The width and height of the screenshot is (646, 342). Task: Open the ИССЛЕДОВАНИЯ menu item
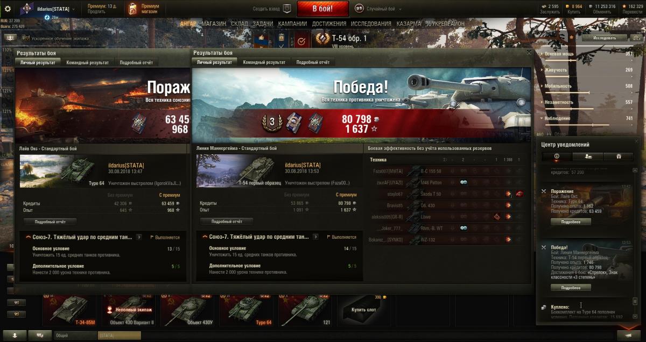371,24
